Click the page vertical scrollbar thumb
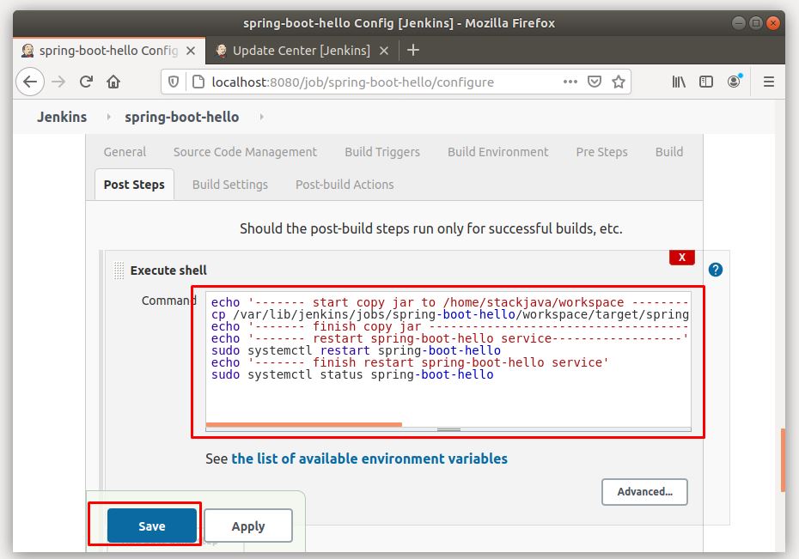 (x=783, y=461)
